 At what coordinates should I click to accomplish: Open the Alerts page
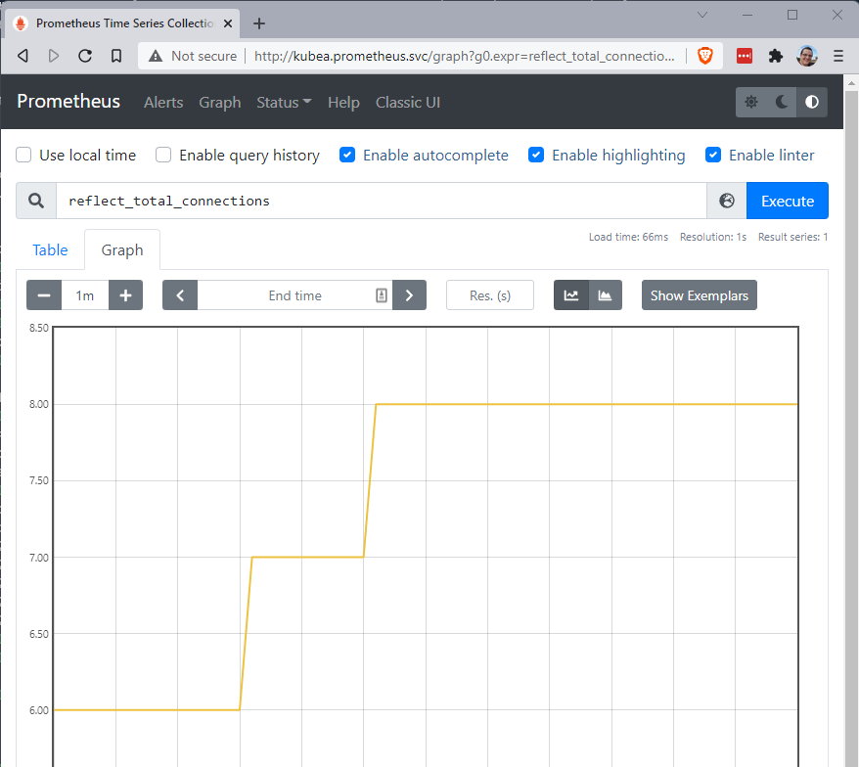click(163, 102)
